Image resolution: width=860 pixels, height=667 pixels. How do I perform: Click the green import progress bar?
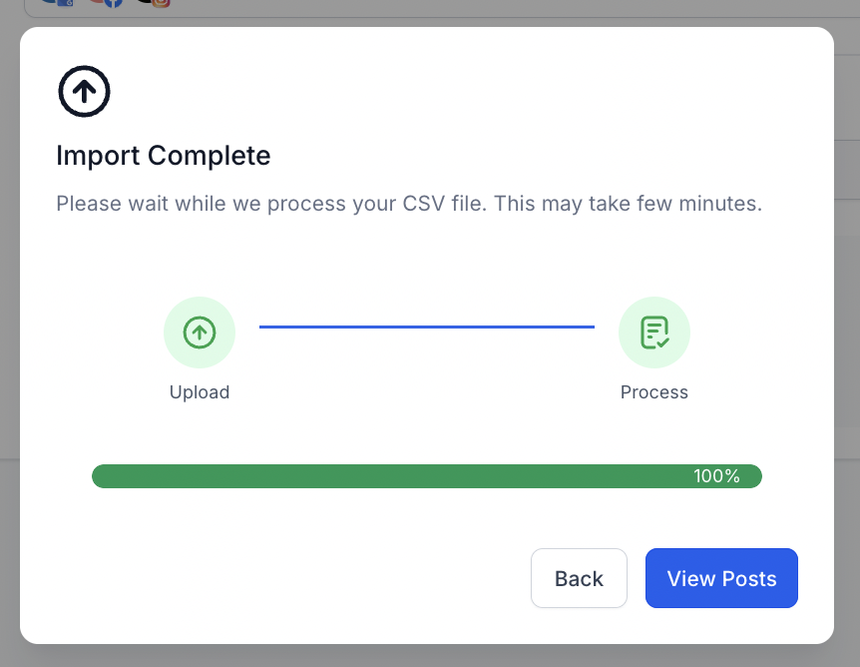click(399, 476)
